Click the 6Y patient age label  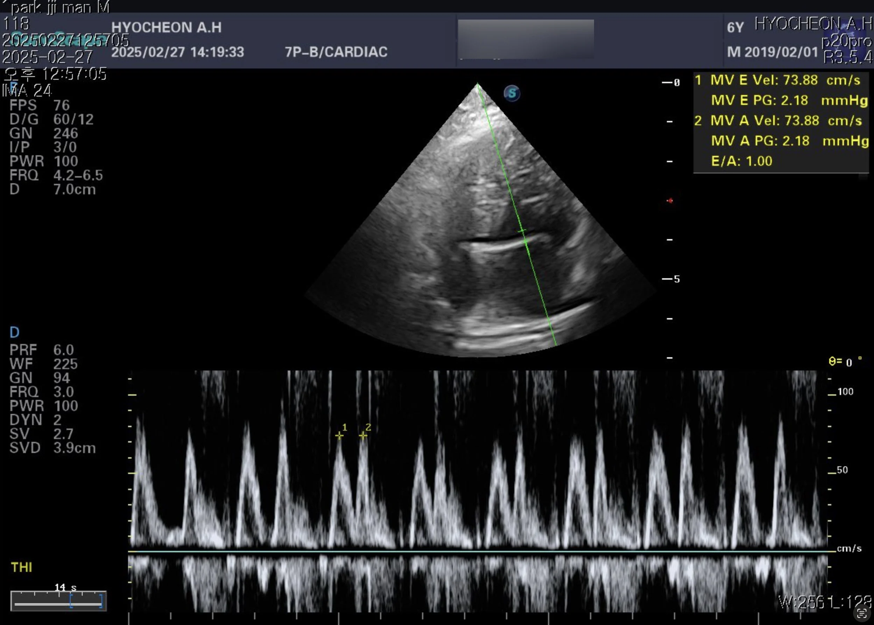pos(735,27)
